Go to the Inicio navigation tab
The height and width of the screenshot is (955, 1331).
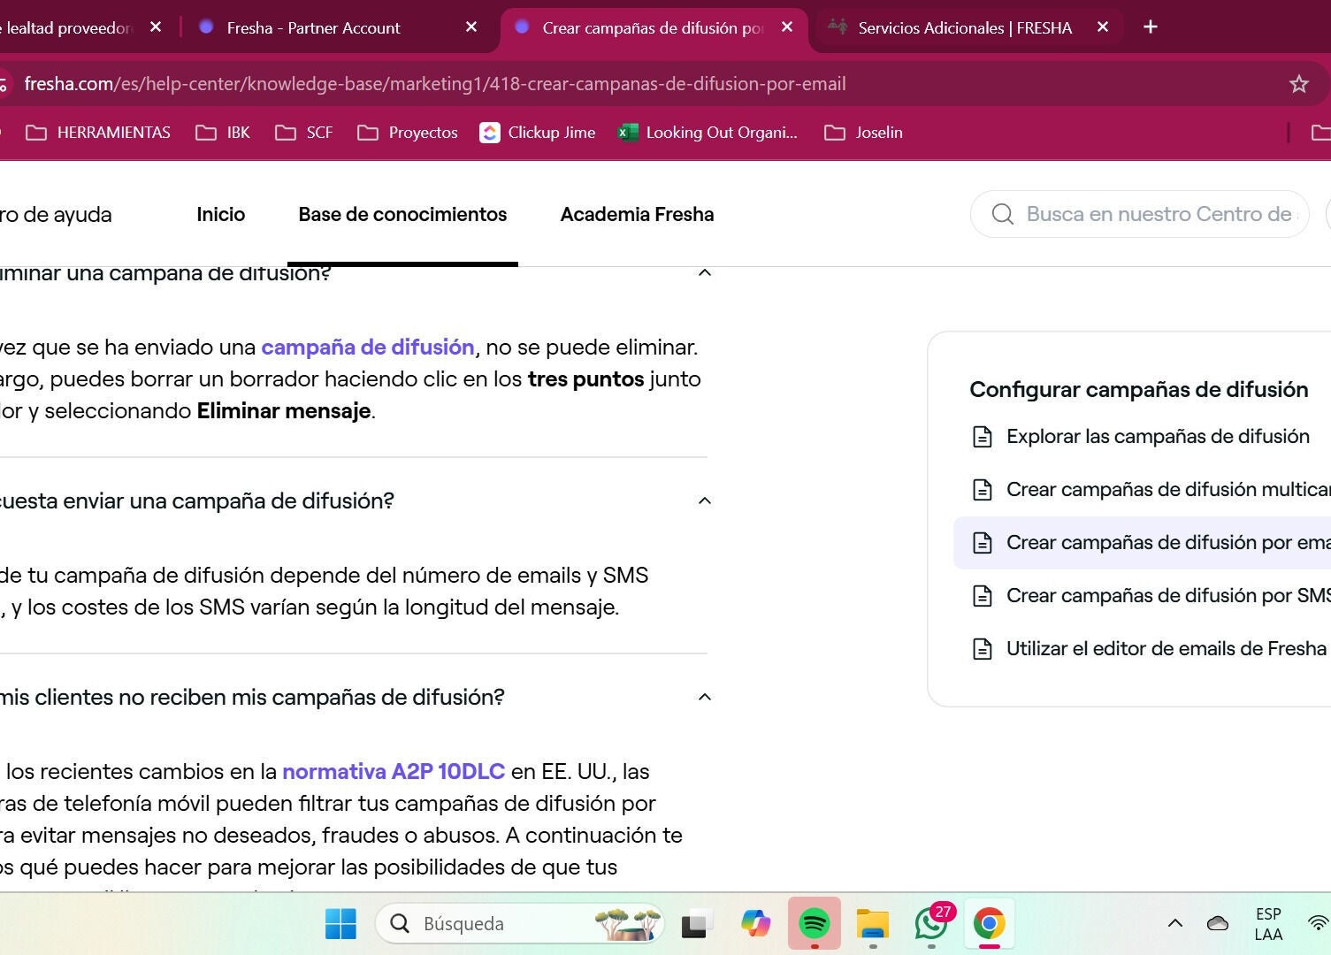pyautogui.click(x=220, y=215)
